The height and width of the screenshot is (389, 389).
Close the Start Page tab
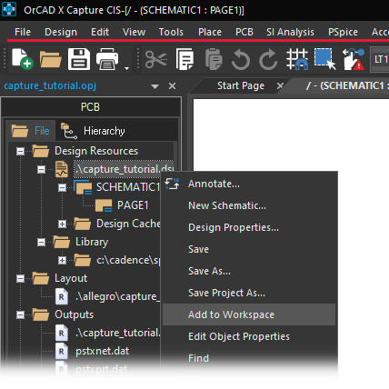pos(280,86)
